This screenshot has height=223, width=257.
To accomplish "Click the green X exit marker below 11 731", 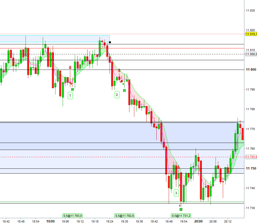I will point(181,209).
